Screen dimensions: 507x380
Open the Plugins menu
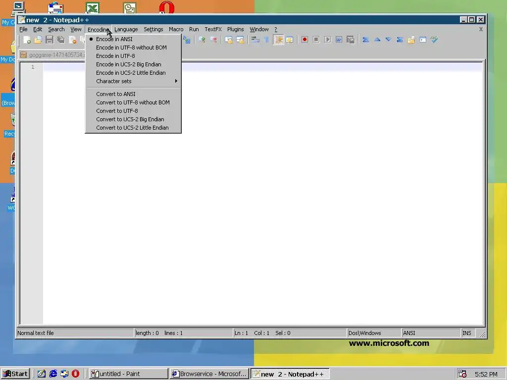click(x=235, y=29)
